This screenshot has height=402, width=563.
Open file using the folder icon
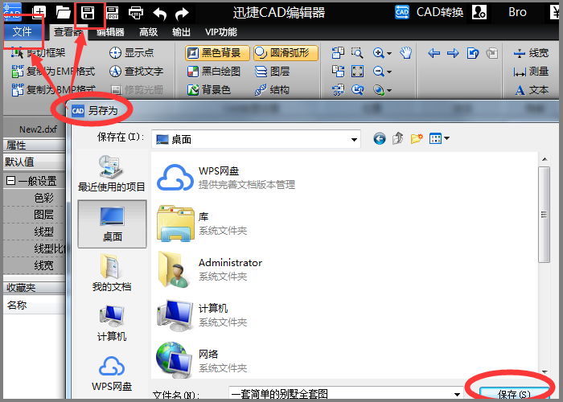click(64, 13)
